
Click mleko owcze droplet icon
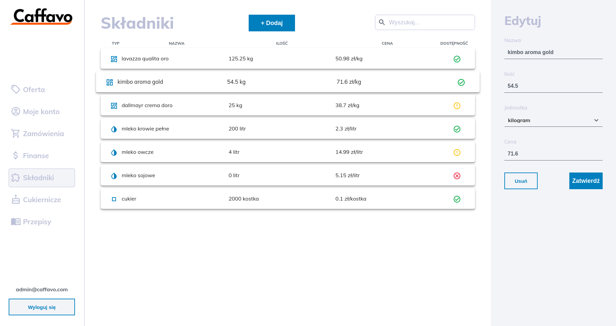pos(114,152)
